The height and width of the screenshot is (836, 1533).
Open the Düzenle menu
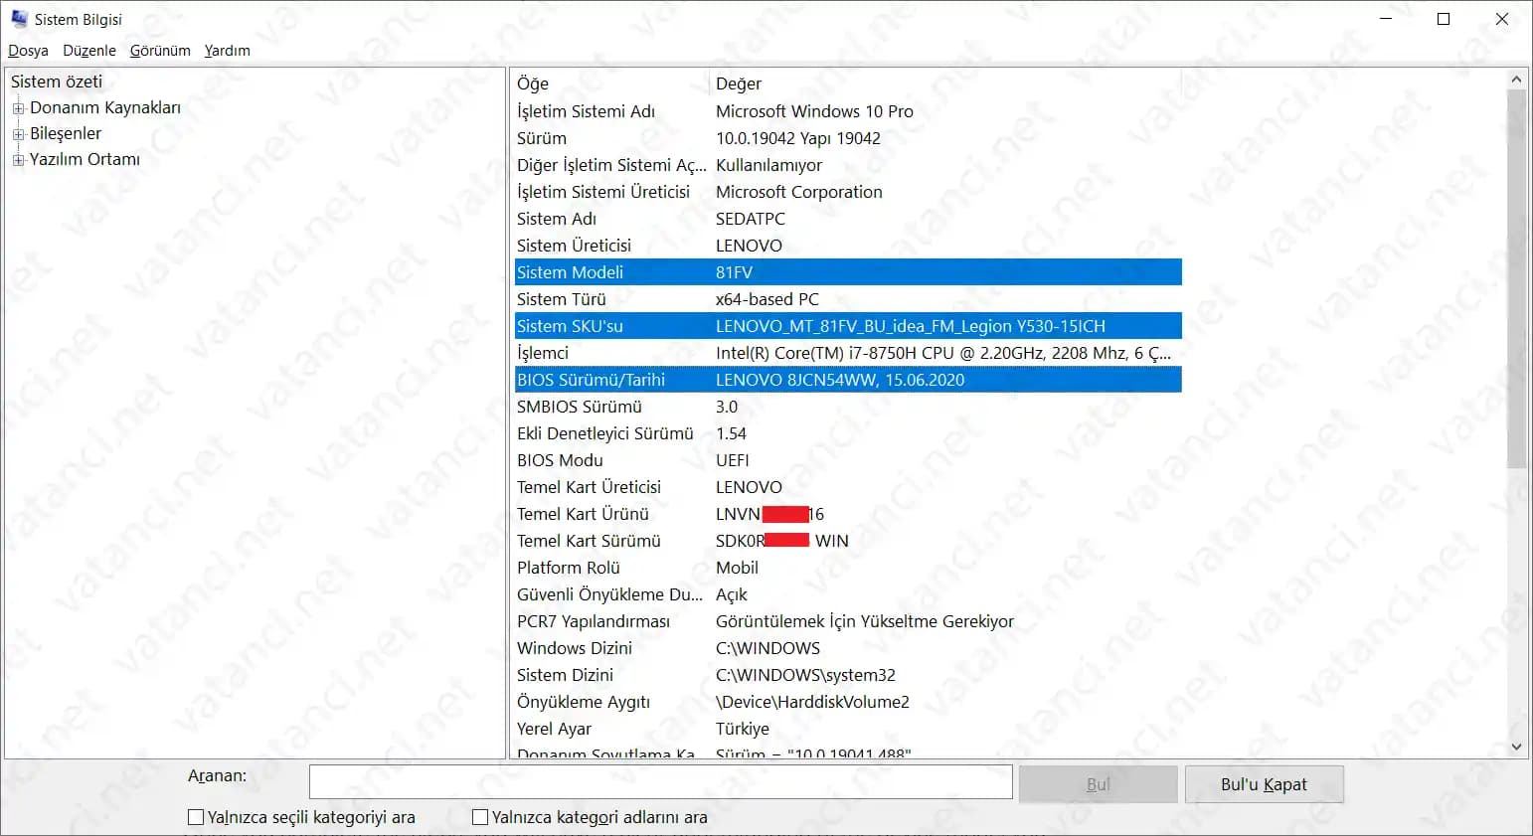tap(88, 51)
